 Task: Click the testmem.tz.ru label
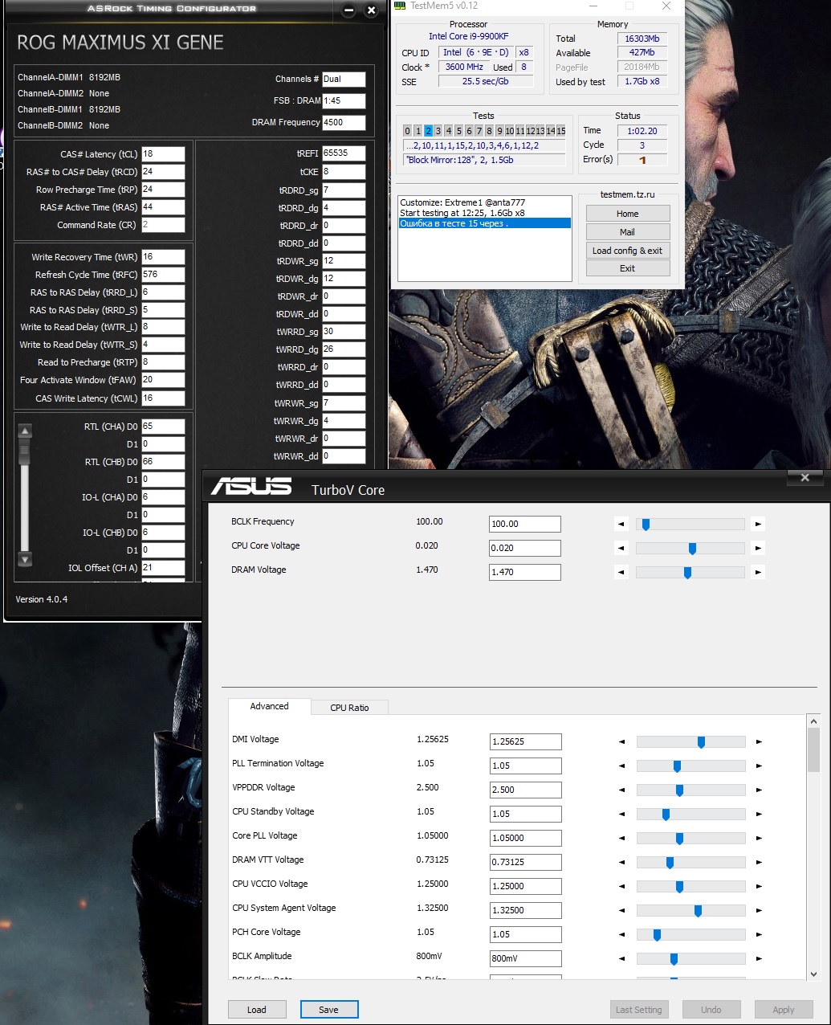click(627, 194)
